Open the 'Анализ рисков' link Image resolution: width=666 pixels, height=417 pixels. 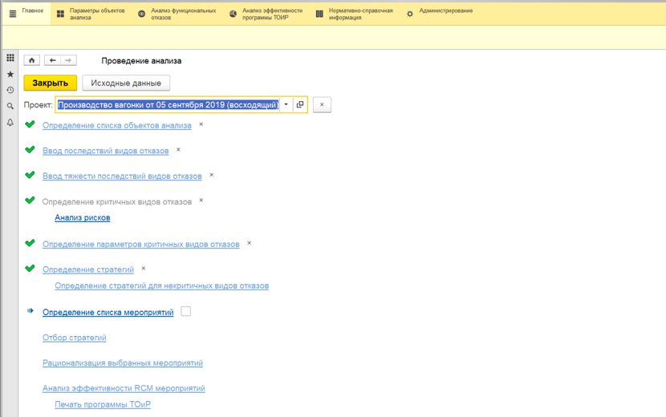(x=83, y=218)
